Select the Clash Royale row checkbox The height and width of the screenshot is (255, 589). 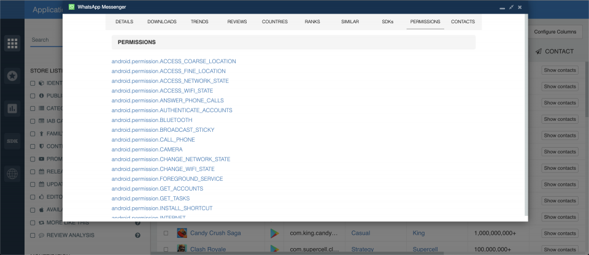click(166, 249)
